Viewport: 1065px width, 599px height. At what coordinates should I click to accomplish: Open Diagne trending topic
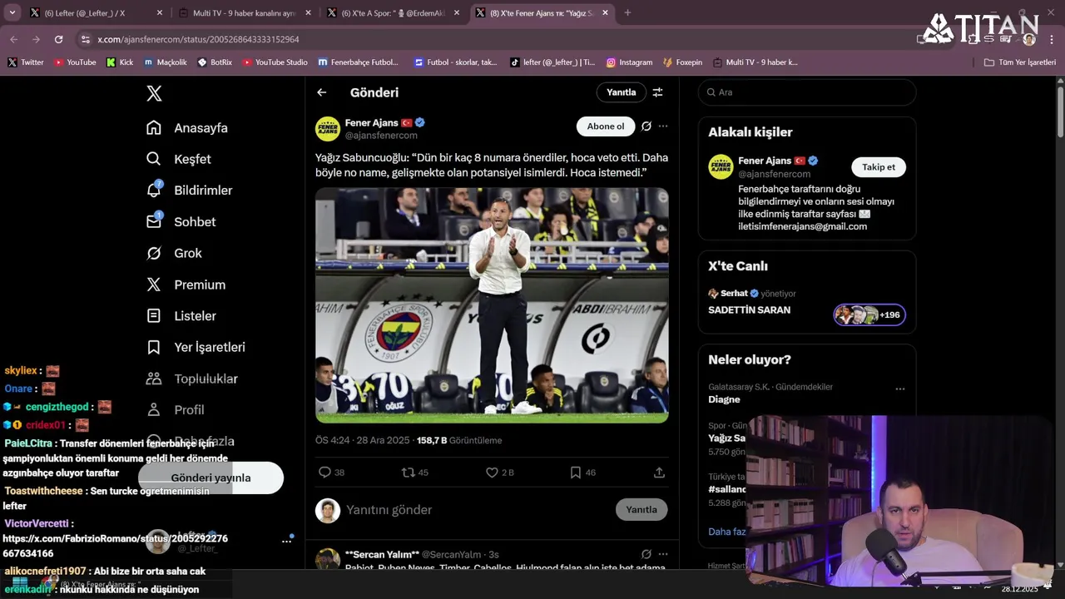[x=724, y=399]
